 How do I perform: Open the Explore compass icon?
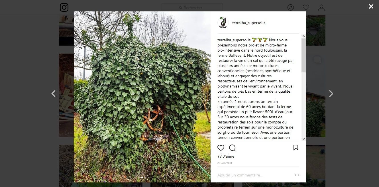291,7
